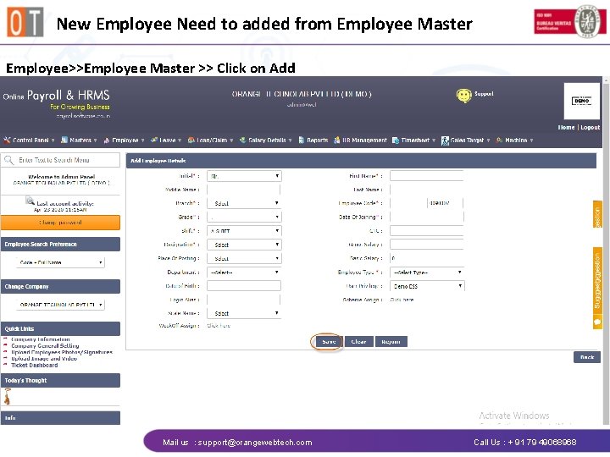Click the Masters menu icon

point(64,140)
